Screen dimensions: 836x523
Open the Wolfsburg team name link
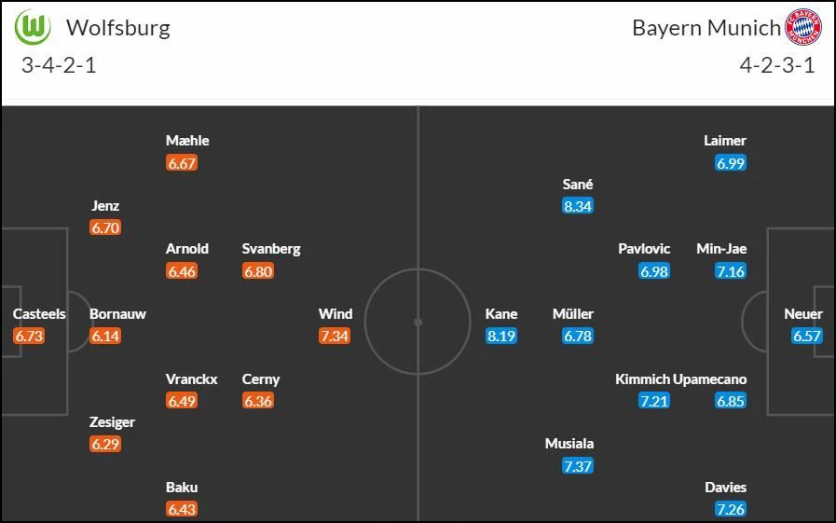pos(118,28)
